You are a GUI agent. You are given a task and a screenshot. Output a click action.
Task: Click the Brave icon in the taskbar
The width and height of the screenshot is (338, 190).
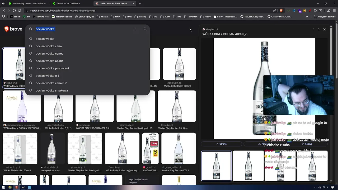pyautogui.click(x=16, y=187)
